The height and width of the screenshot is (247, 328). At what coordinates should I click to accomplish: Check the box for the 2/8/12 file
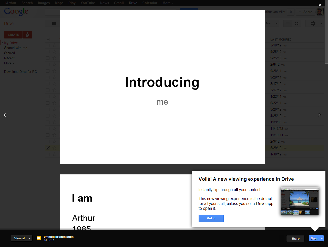point(48,64)
